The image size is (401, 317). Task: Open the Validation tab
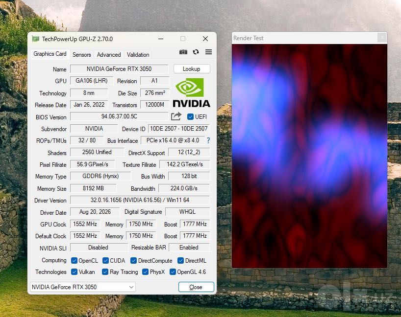(138, 55)
